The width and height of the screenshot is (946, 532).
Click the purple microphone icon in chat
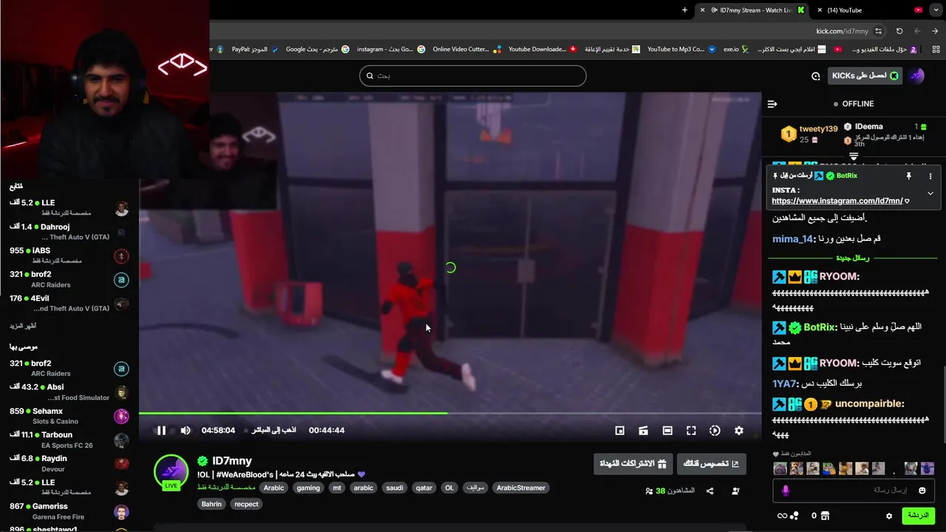786,490
